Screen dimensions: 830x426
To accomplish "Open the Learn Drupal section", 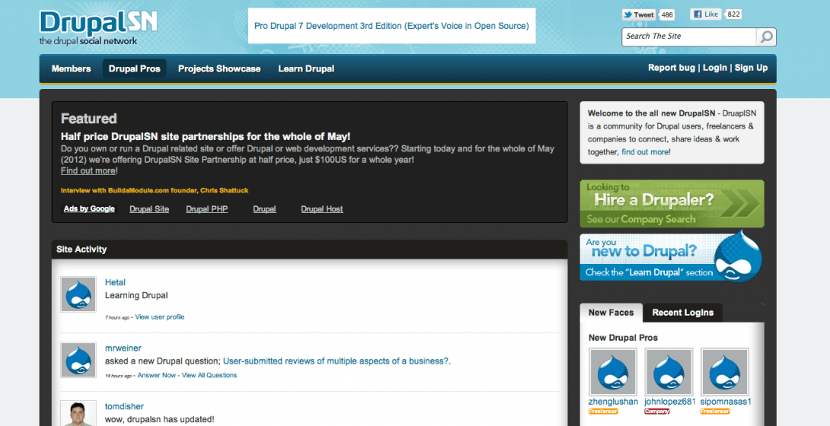I will pos(306,68).
